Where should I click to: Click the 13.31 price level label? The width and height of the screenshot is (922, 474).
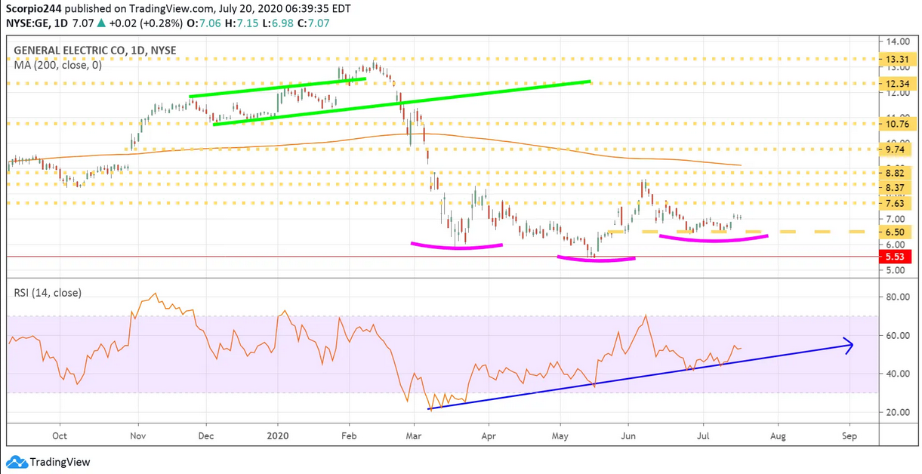898,58
